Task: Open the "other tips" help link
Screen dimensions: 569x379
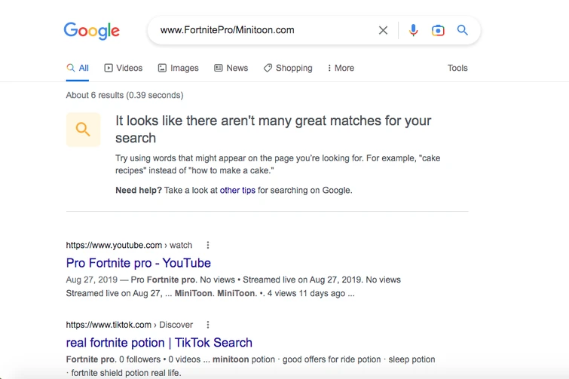Action: pos(237,191)
